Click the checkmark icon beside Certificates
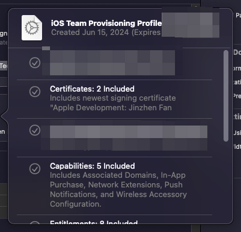This screenshot has width=241, height=232. point(35,92)
